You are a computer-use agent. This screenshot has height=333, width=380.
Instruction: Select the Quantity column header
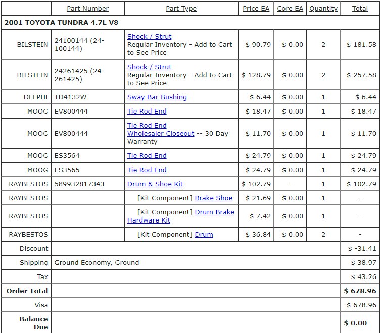[323, 8]
